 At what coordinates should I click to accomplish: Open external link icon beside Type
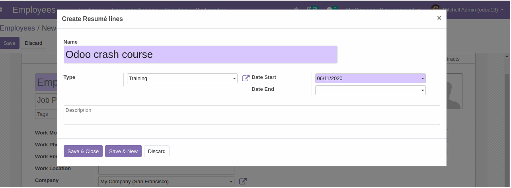point(246,78)
